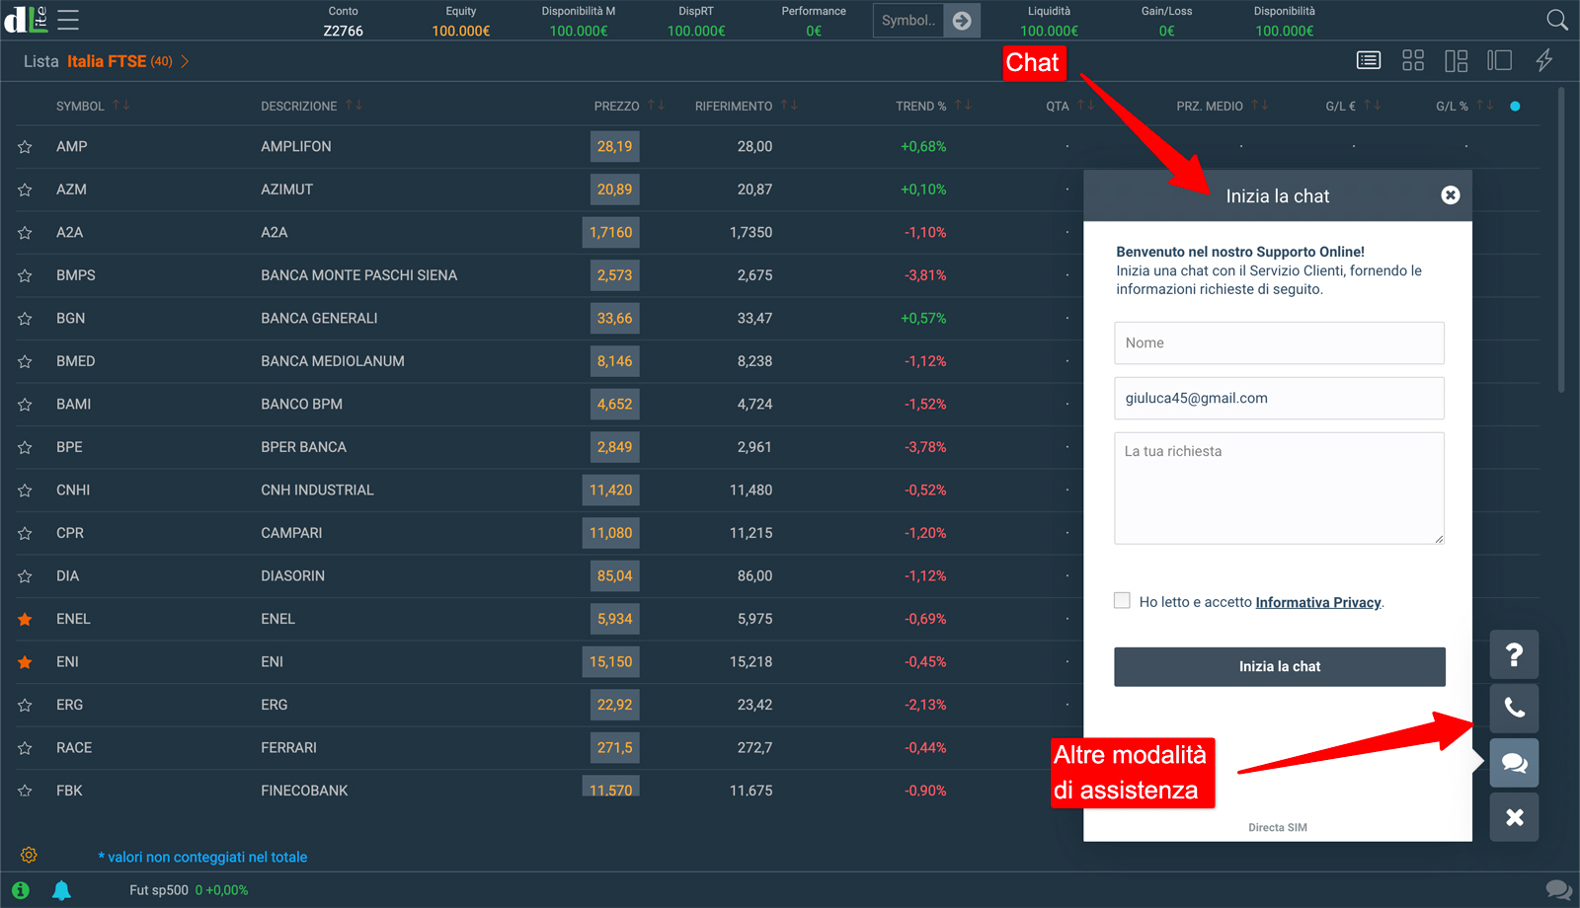Viewport: 1580px width, 908px height.
Task: Switch to grid tiles view icon
Action: (x=1412, y=61)
